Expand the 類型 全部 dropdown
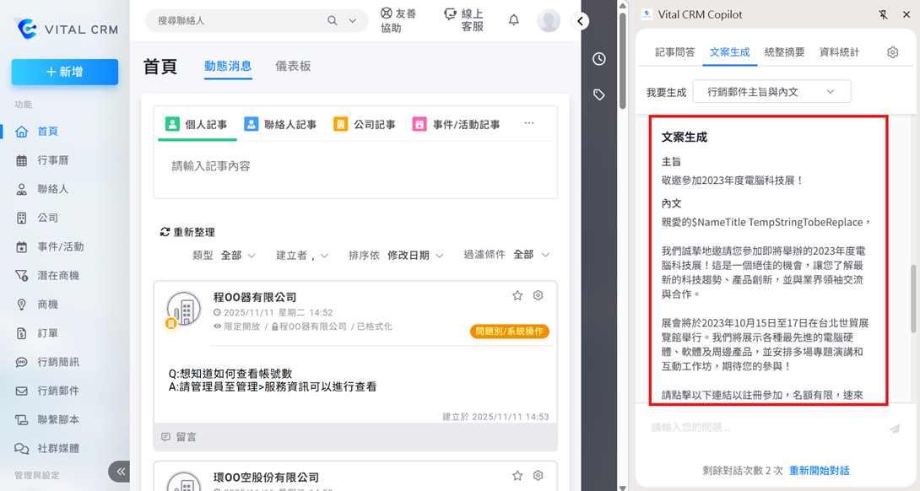 pos(236,255)
